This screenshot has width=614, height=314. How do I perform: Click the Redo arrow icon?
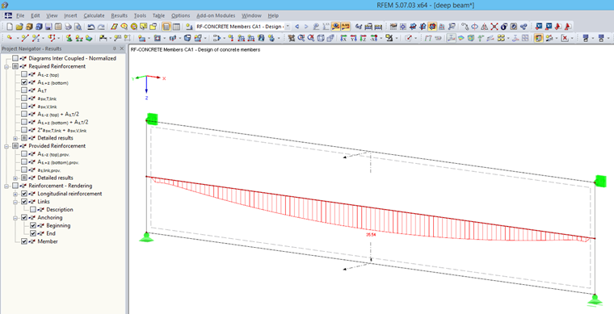(x=101, y=27)
